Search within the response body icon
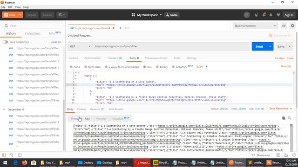This screenshot has width=298, height=167. point(289,118)
